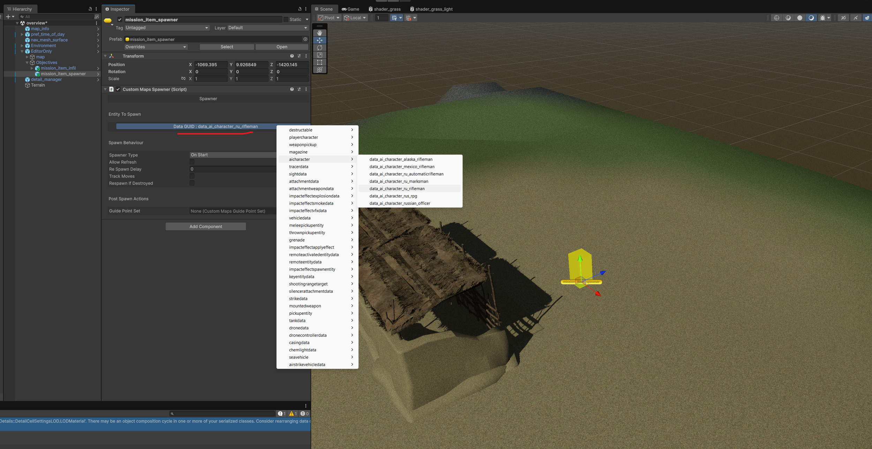Screen dimensions: 872x449
Task: Click the Add Component button
Action: [206, 227]
